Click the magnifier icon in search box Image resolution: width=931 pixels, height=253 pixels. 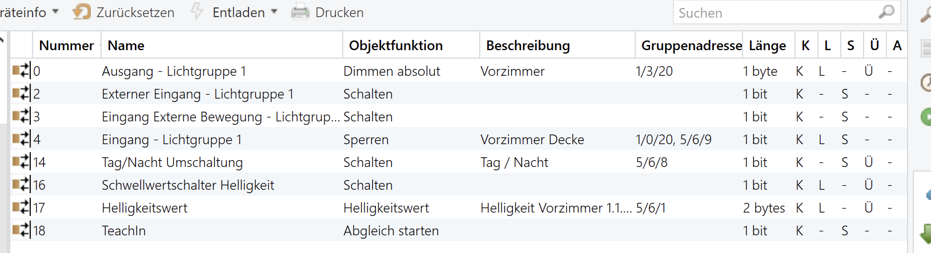[x=886, y=12]
